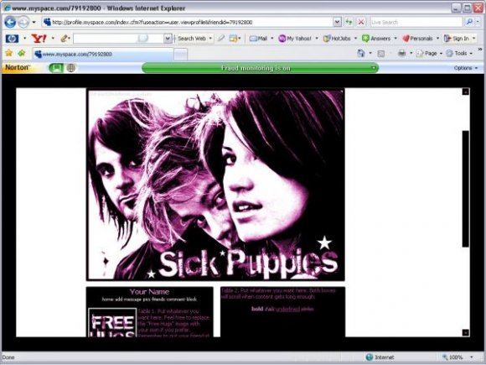Expand the zoom level dropdown arrow
Image resolution: width=486 pixels, height=365 pixels.
[x=472, y=357]
